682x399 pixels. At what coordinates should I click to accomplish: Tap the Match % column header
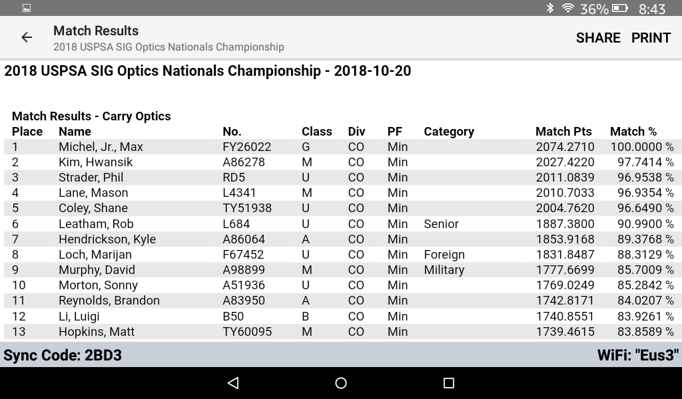click(x=633, y=132)
